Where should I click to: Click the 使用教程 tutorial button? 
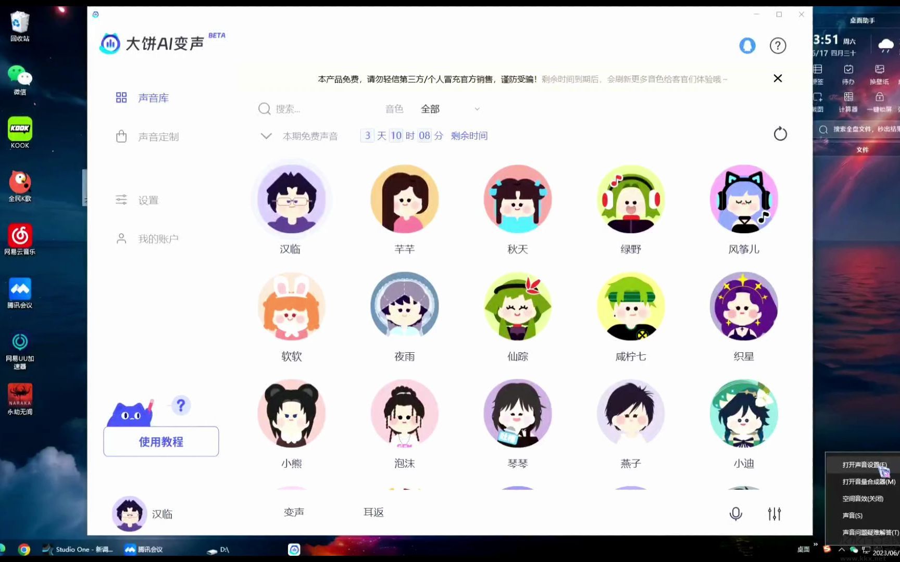click(x=160, y=441)
